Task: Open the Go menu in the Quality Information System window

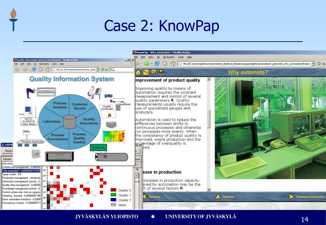Action: tap(35, 64)
